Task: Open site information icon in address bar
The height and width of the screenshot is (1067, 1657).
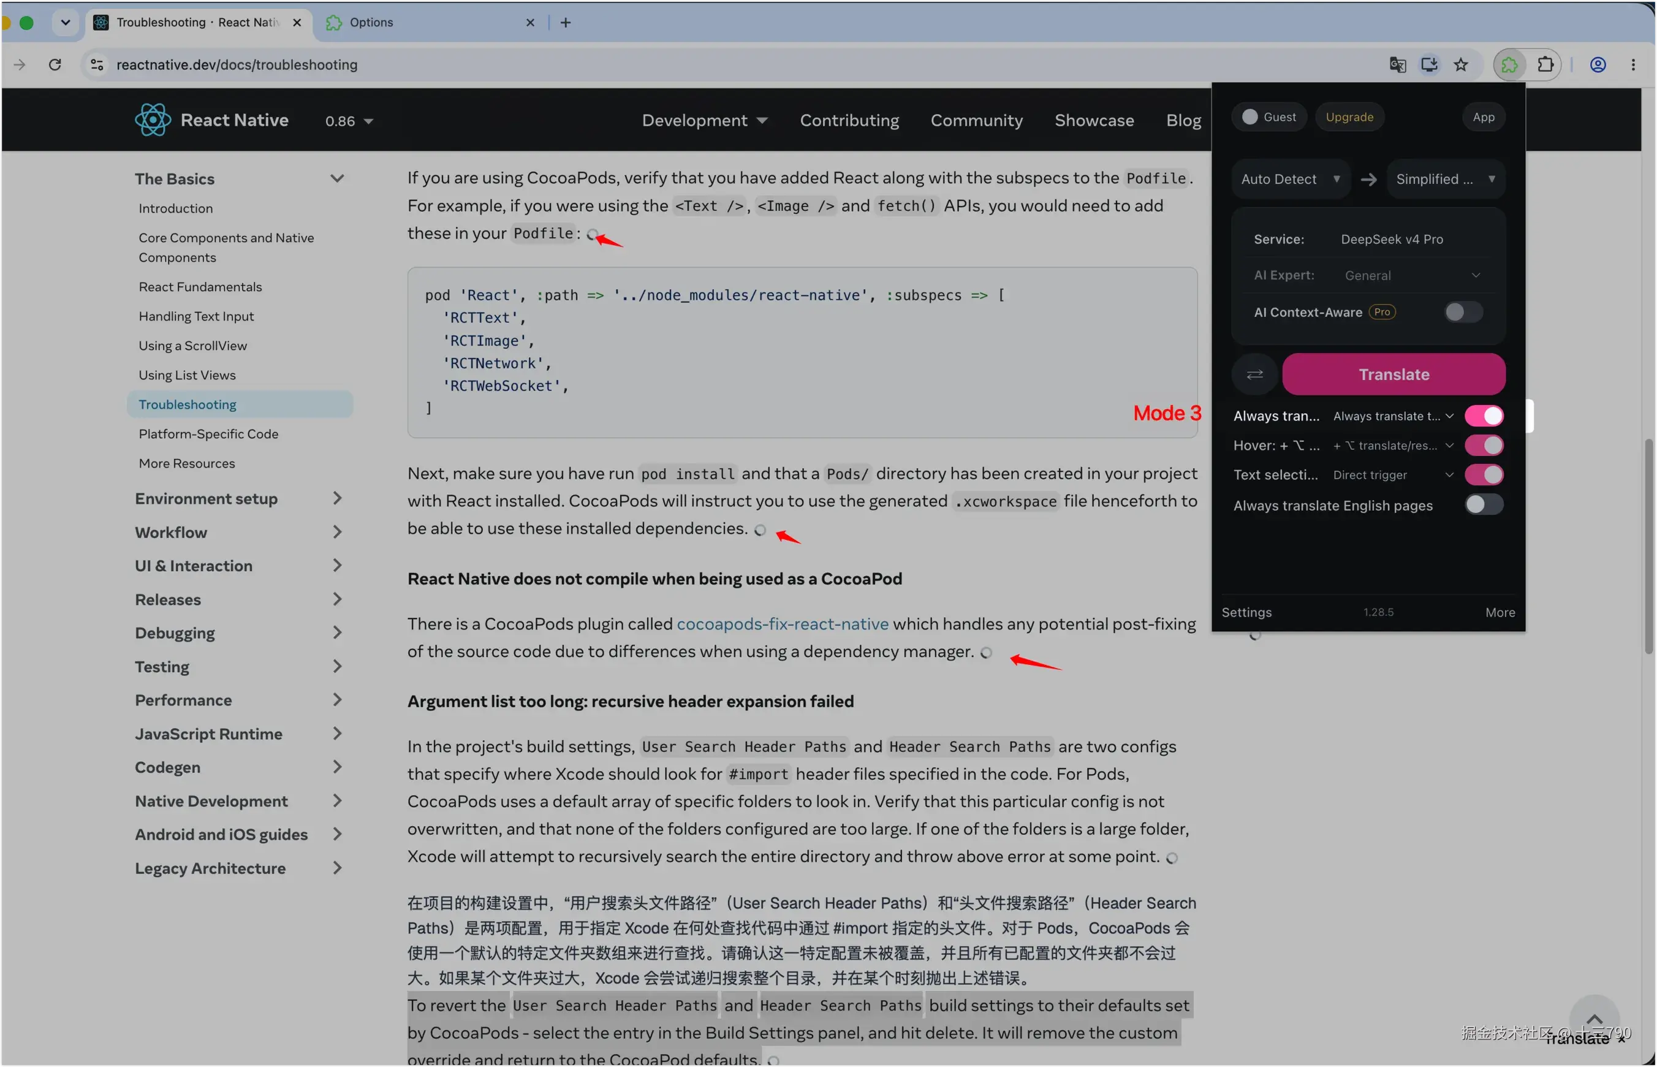Action: point(97,64)
